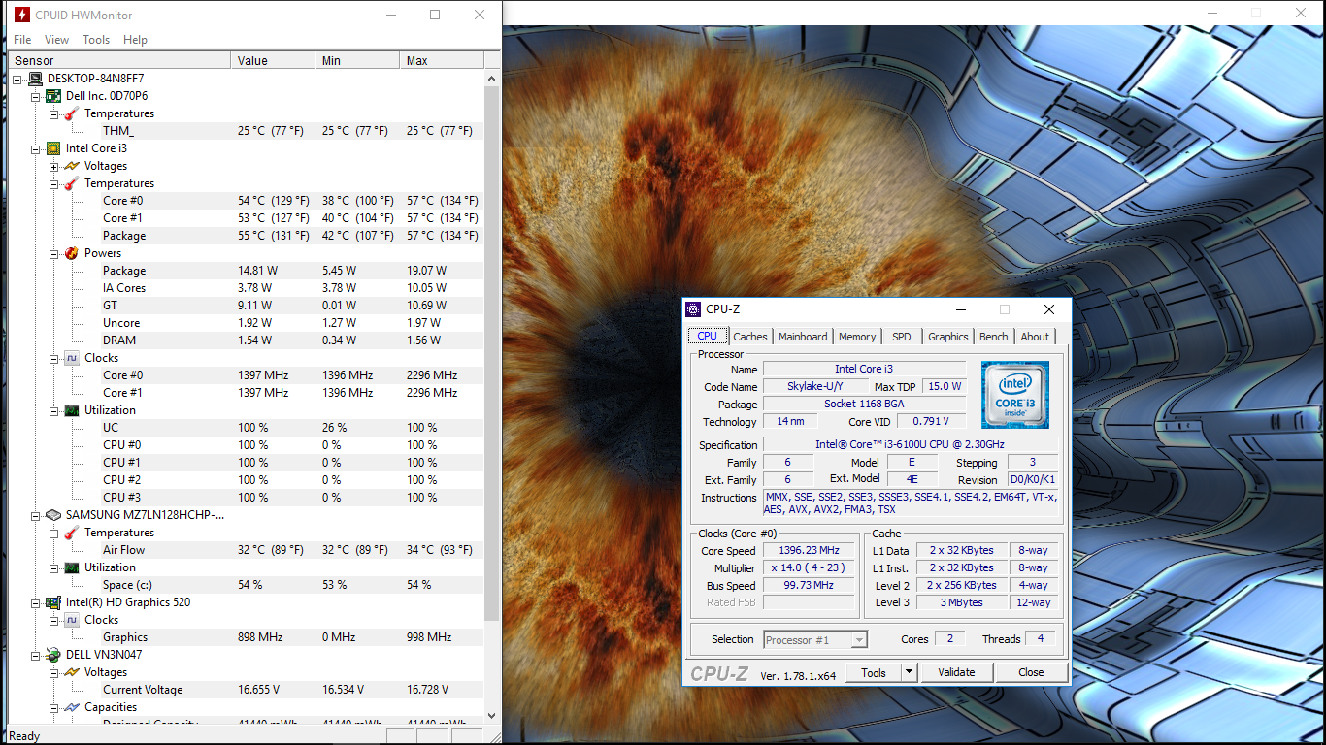Click the CPU-Z app icon in title bar
The height and width of the screenshot is (745, 1326).
[x=693, y=309]
